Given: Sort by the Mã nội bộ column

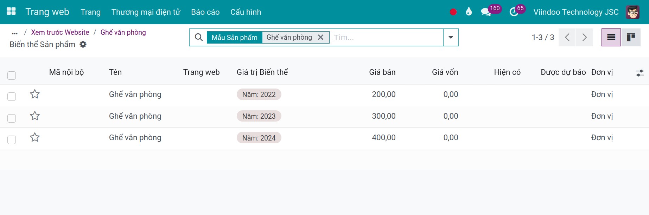Looking at the screenshot, I should point(66,72).
